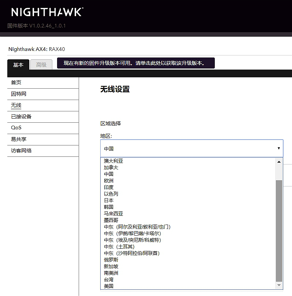Click the 地区 dropdown showing 中国
Screen dimensions: 292x296
pos(192,148)
